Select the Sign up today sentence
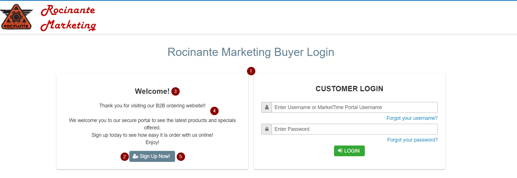This screenshot has width=517, height=178. [x=152, y=135]
